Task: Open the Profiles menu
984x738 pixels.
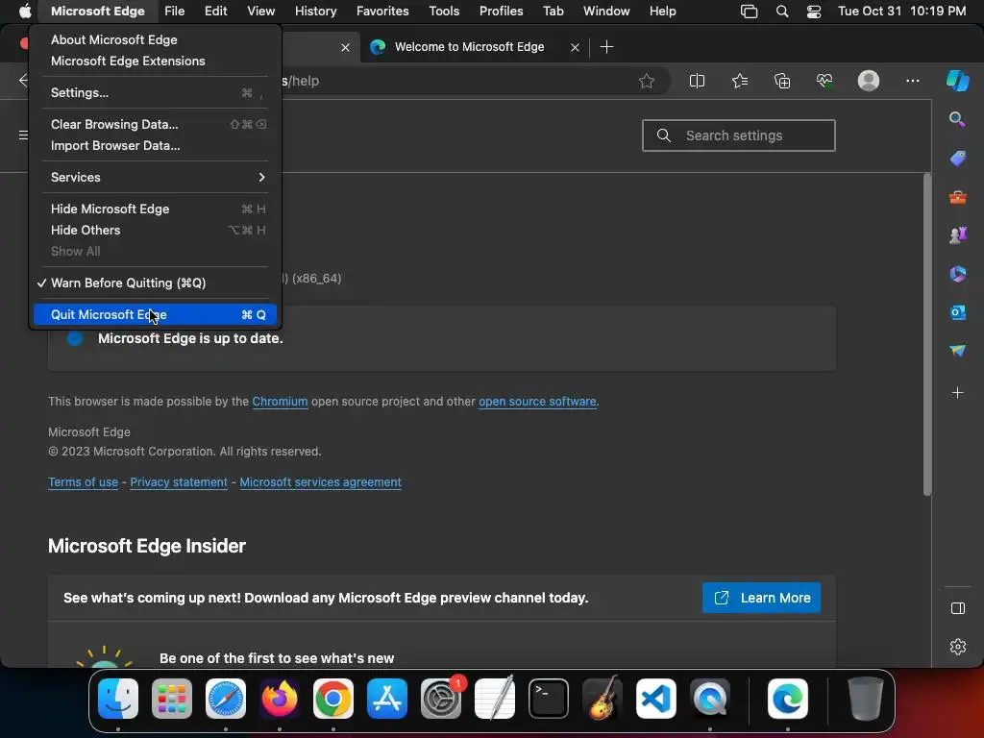Action: [x=501, y=12]
